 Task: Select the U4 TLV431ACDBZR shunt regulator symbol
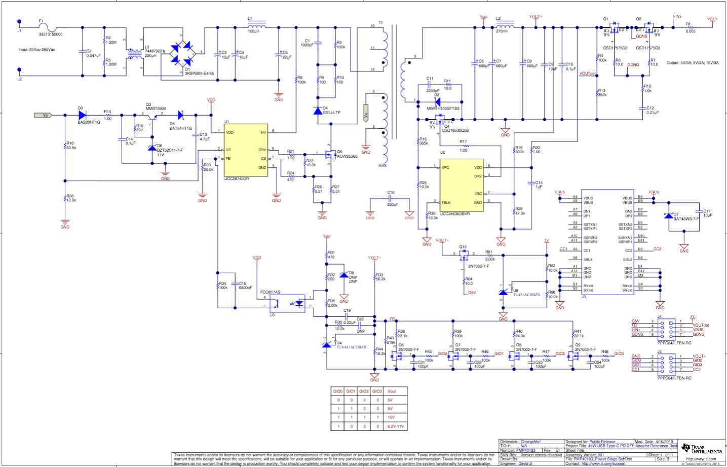tap(326, 344)
